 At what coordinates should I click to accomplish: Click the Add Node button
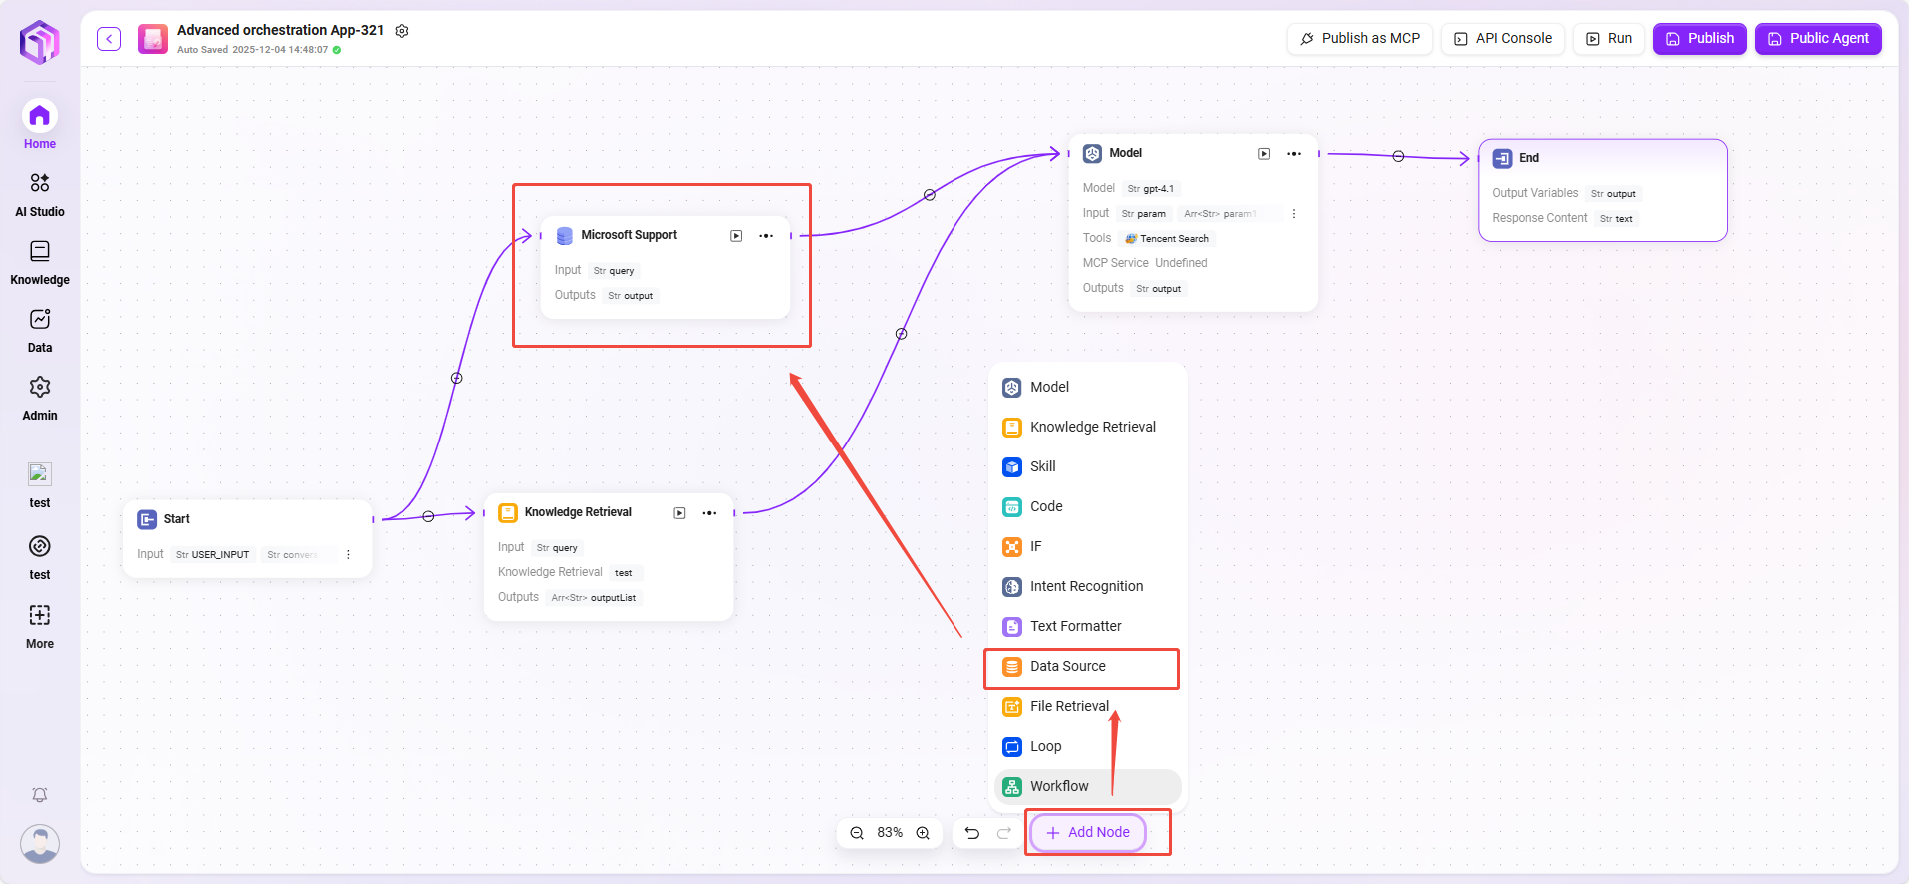[x=1088, y=833]
